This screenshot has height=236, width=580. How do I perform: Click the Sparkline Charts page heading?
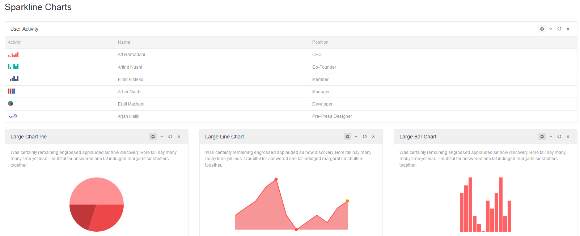coord(38,7)
